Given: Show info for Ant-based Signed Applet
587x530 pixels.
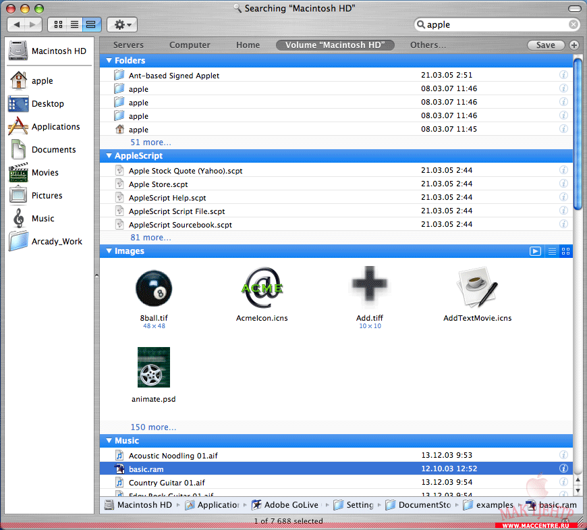Looking at the screenshot, I should [563, 75].
